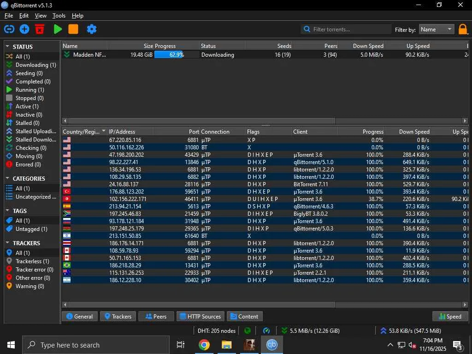Click the 62.9% progress bar of Madden torrent
The height and width of the screenshot is (354, 472).
177,55
